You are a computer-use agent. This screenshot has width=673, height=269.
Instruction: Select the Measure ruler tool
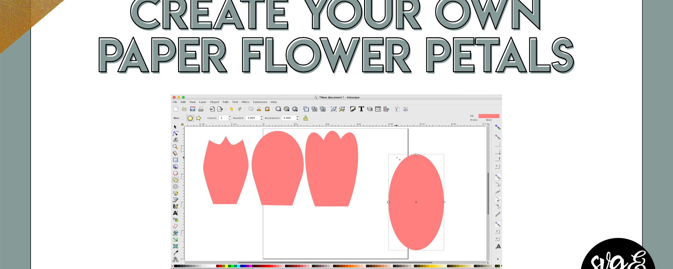[175, 153]
